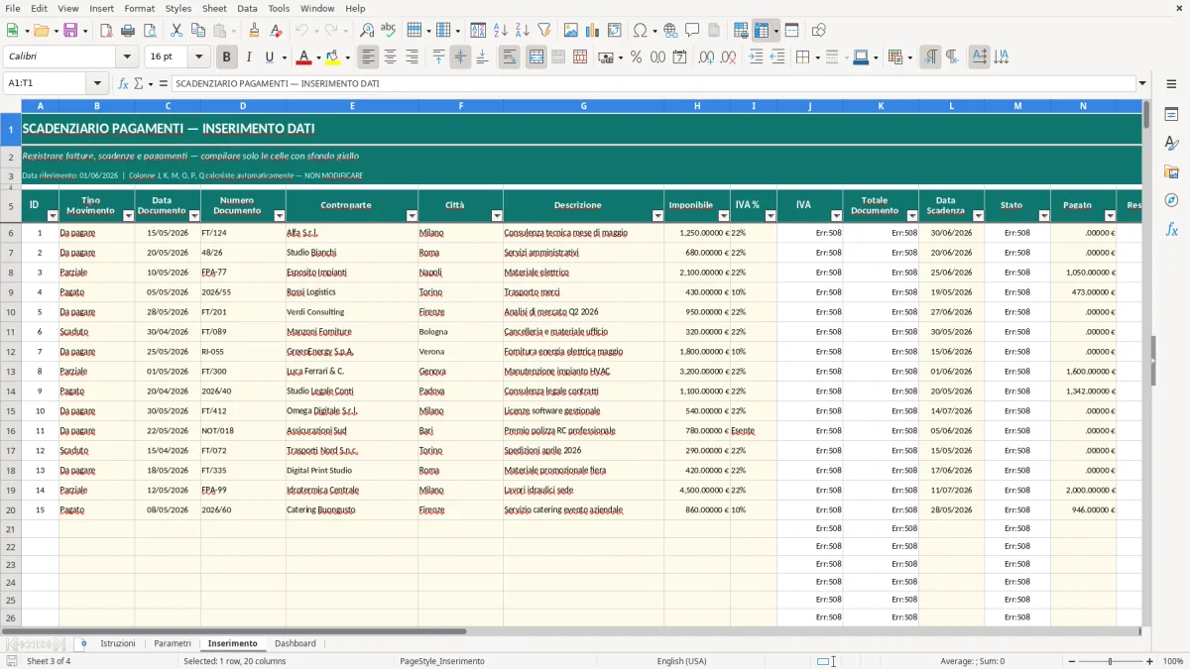This screenshot has height=669, width=1190.
Task: Click the Export as PDF icon
Action: [x=106, y=31]
